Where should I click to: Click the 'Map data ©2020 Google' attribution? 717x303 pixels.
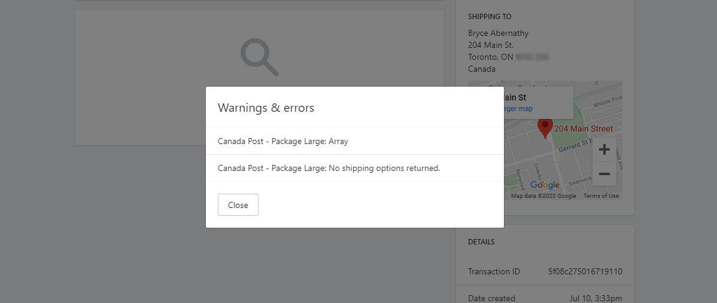point(543,196)
